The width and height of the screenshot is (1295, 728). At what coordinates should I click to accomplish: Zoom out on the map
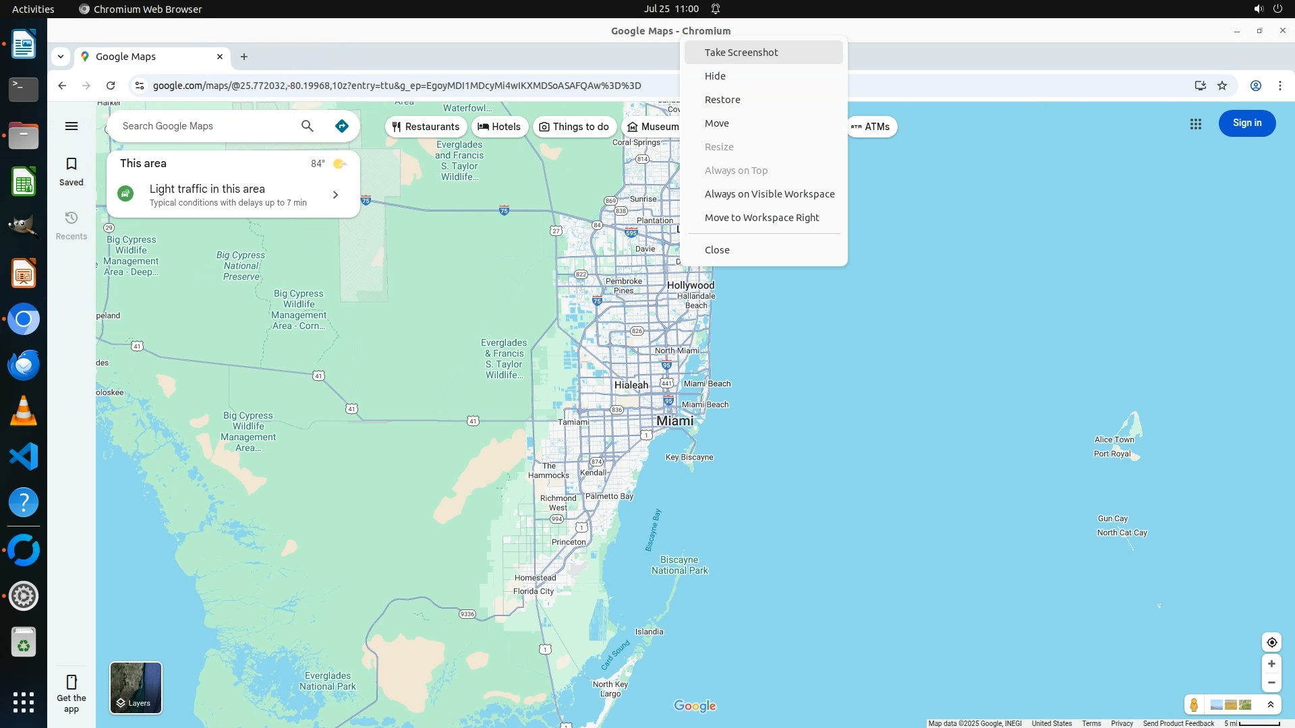click(x=1271, y=683)
